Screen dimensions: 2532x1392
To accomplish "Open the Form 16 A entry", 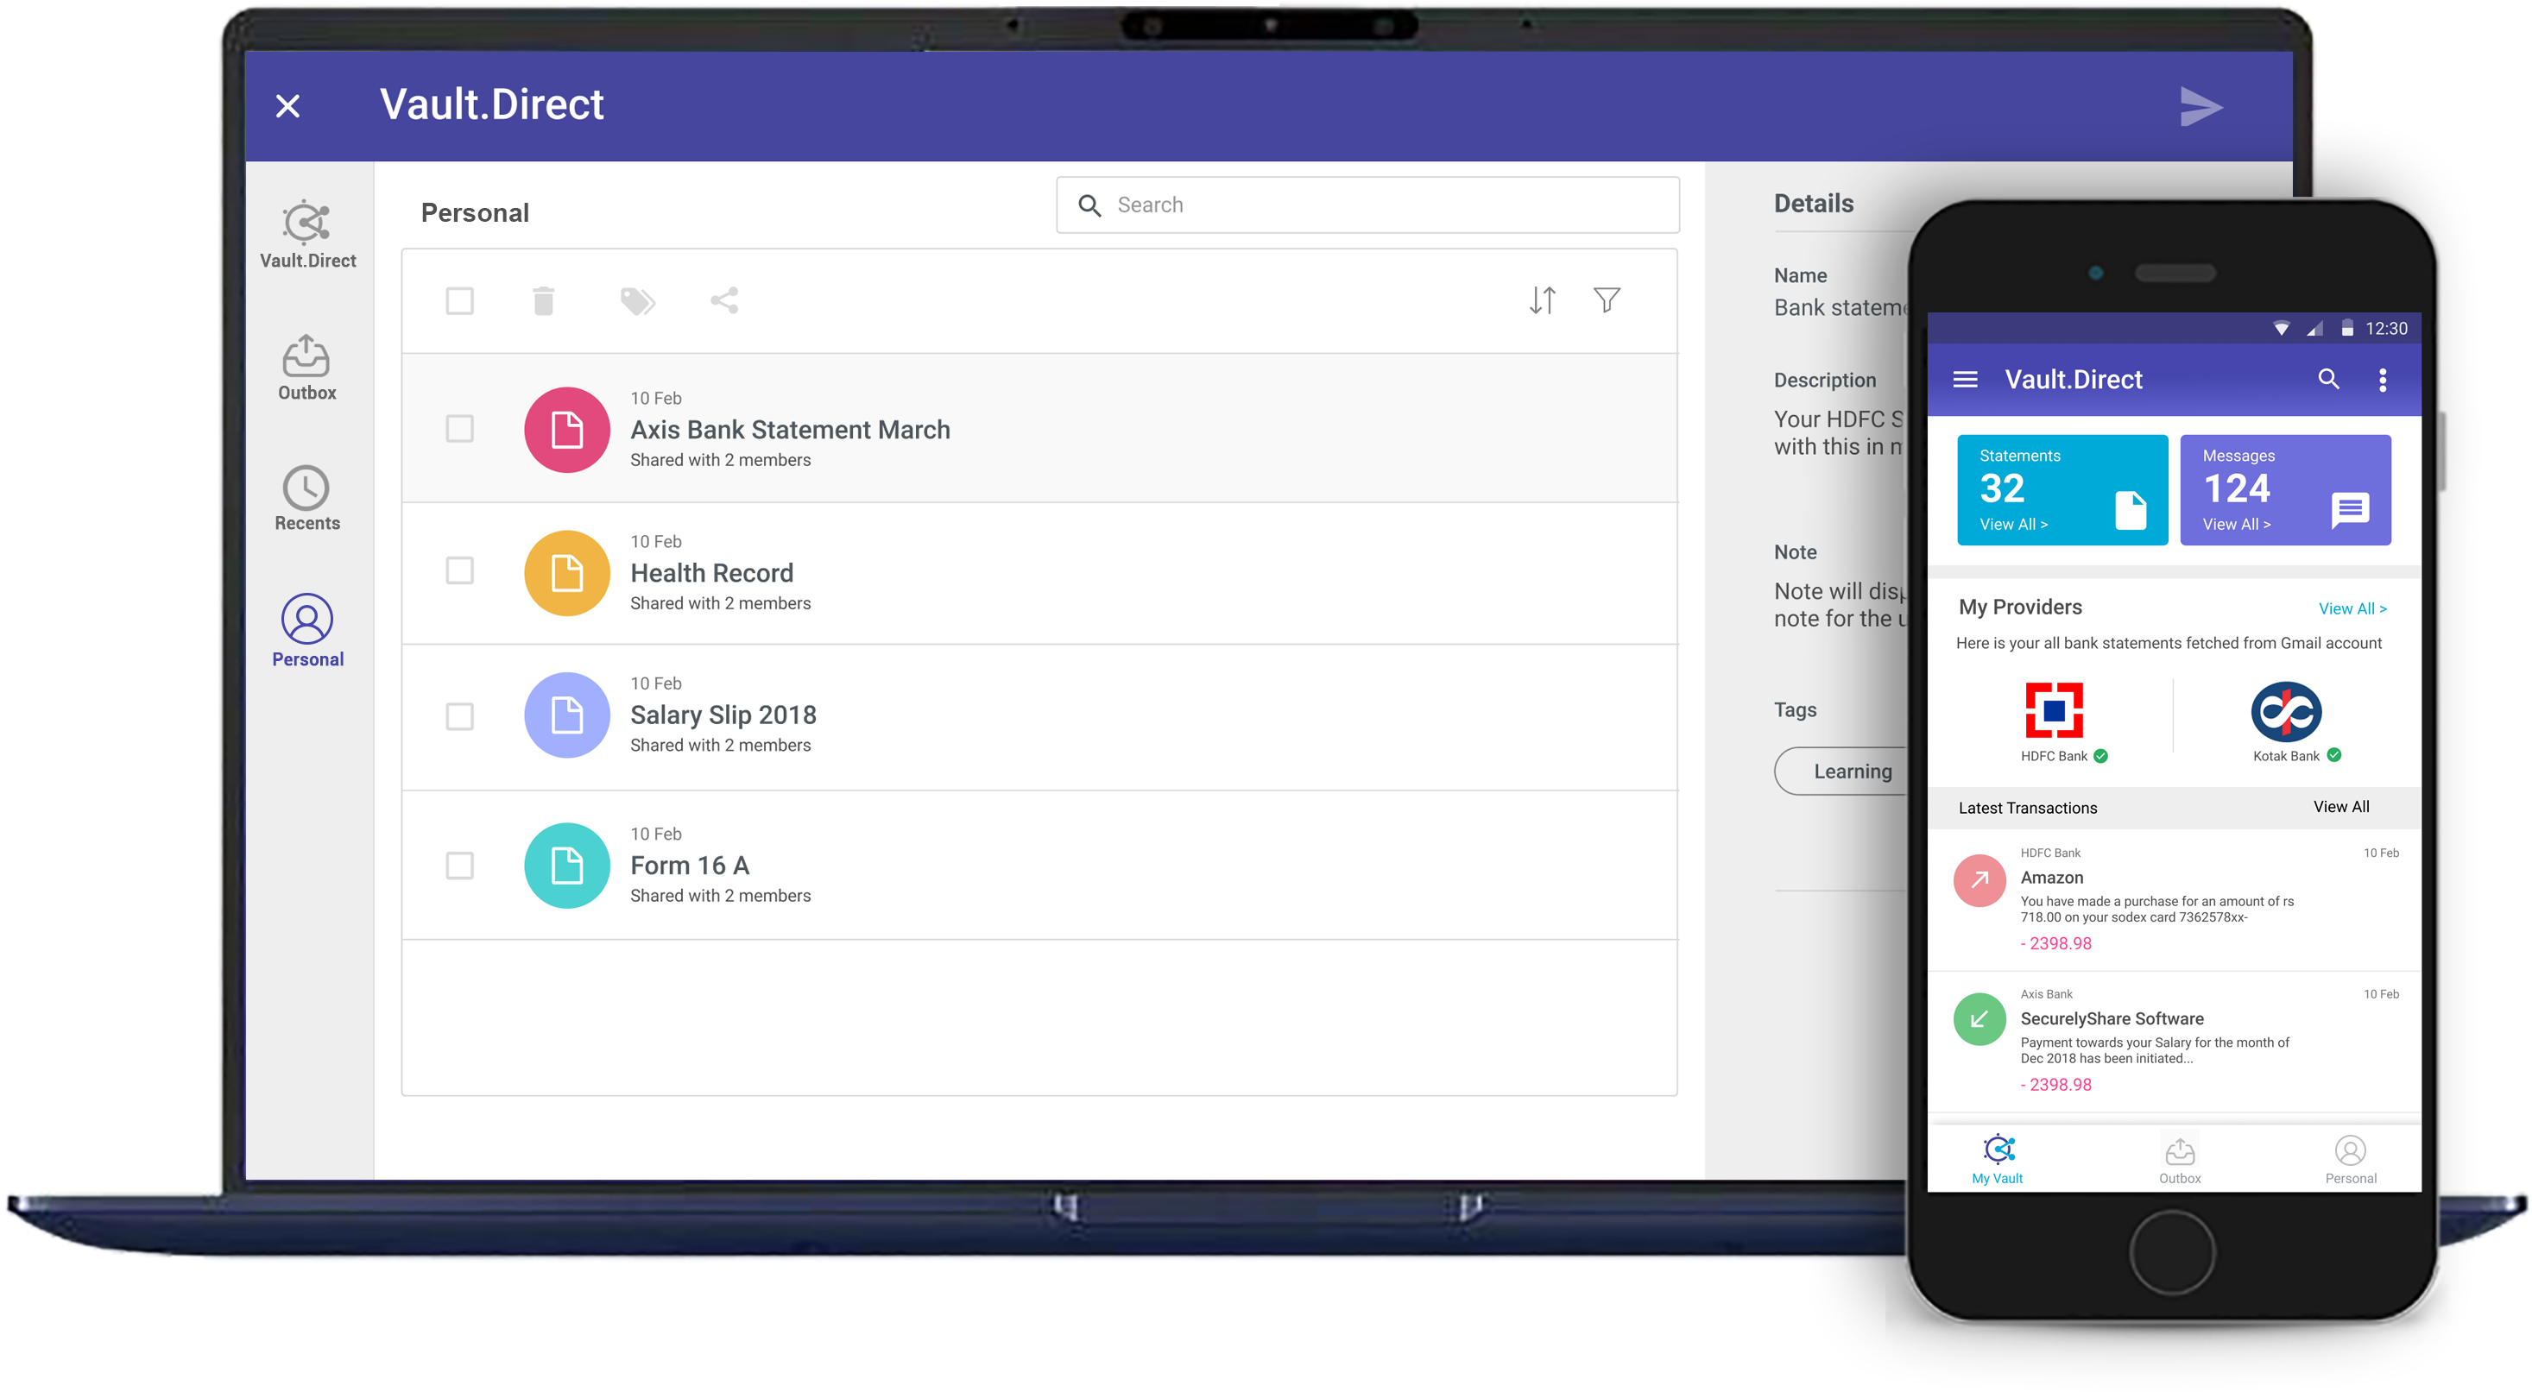I will click(x=1039, y=866).
